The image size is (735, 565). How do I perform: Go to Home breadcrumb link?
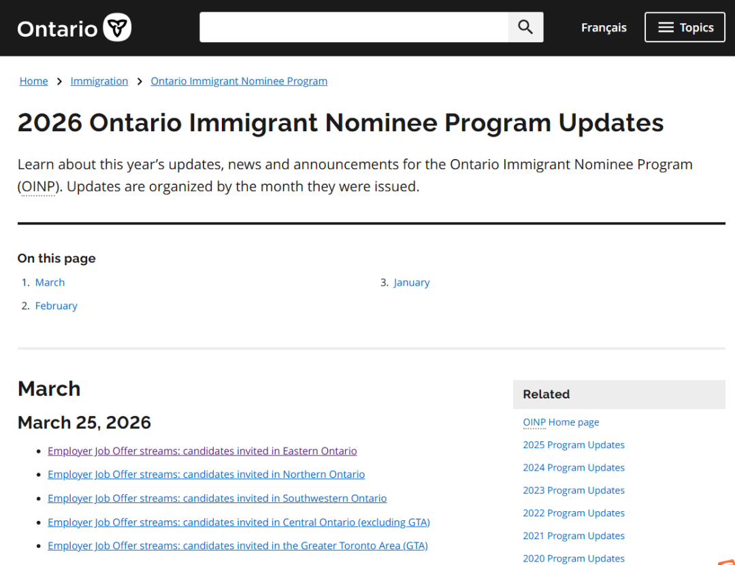(x=33, y=81)
